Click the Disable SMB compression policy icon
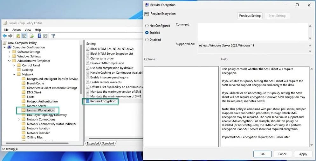This screenshot has height=161, width=316. pyautogui.click(x=88, y=63)
